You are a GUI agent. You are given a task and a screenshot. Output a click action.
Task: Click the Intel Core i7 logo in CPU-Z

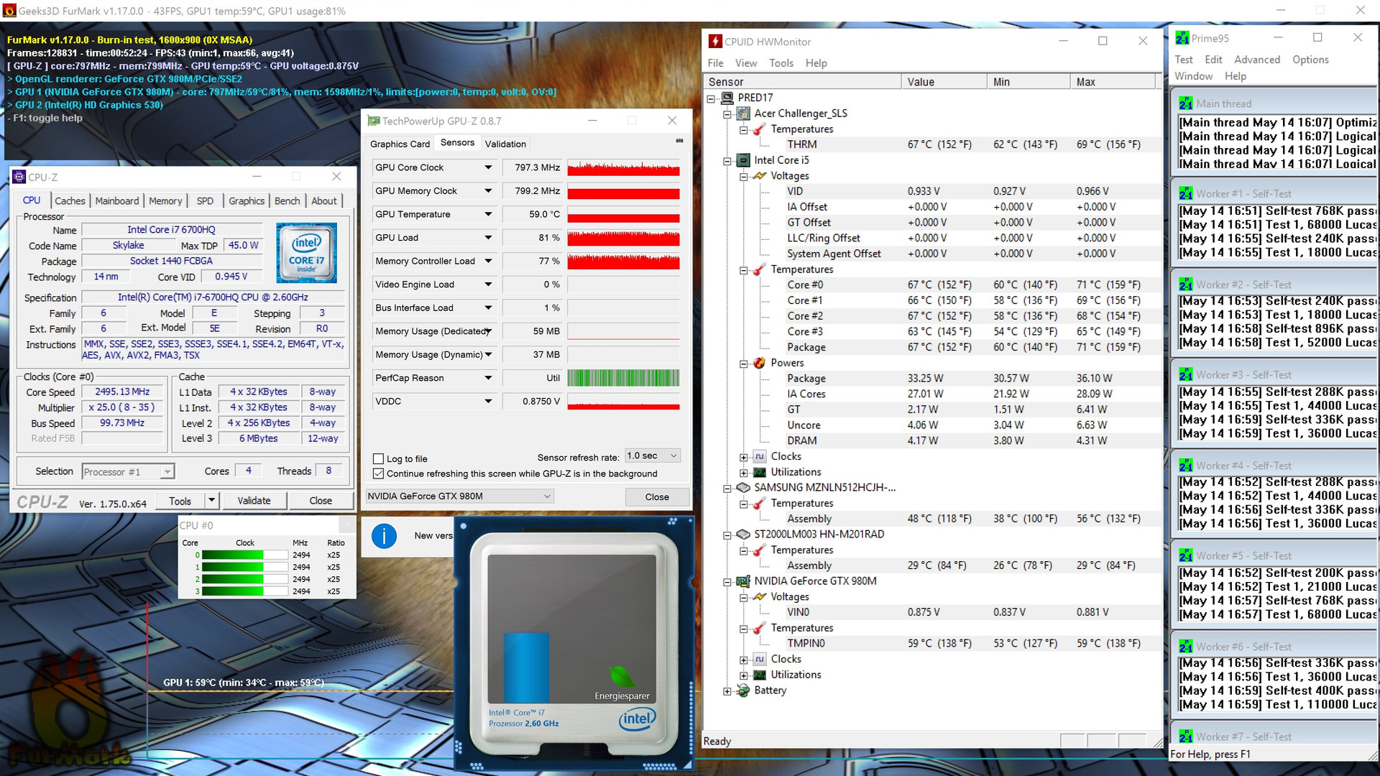307,253
